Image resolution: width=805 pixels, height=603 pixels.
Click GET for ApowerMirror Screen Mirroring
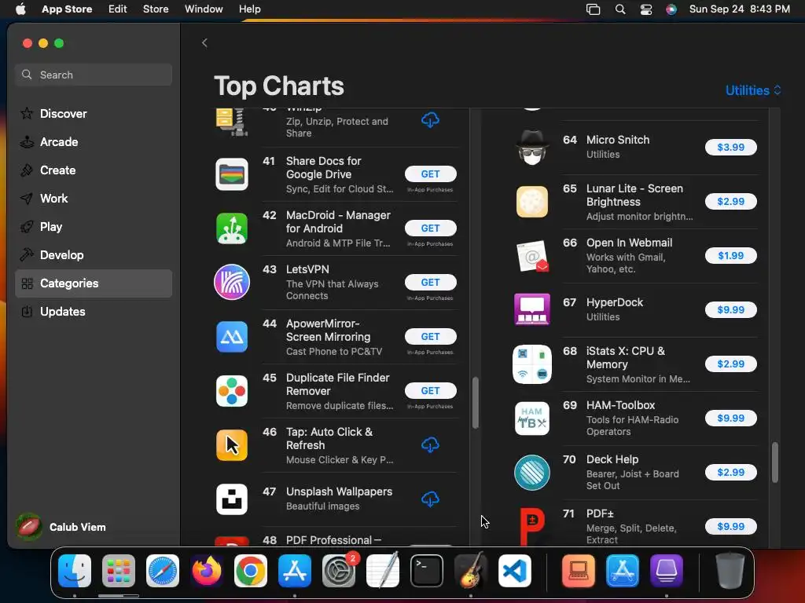tap(430, 336)
